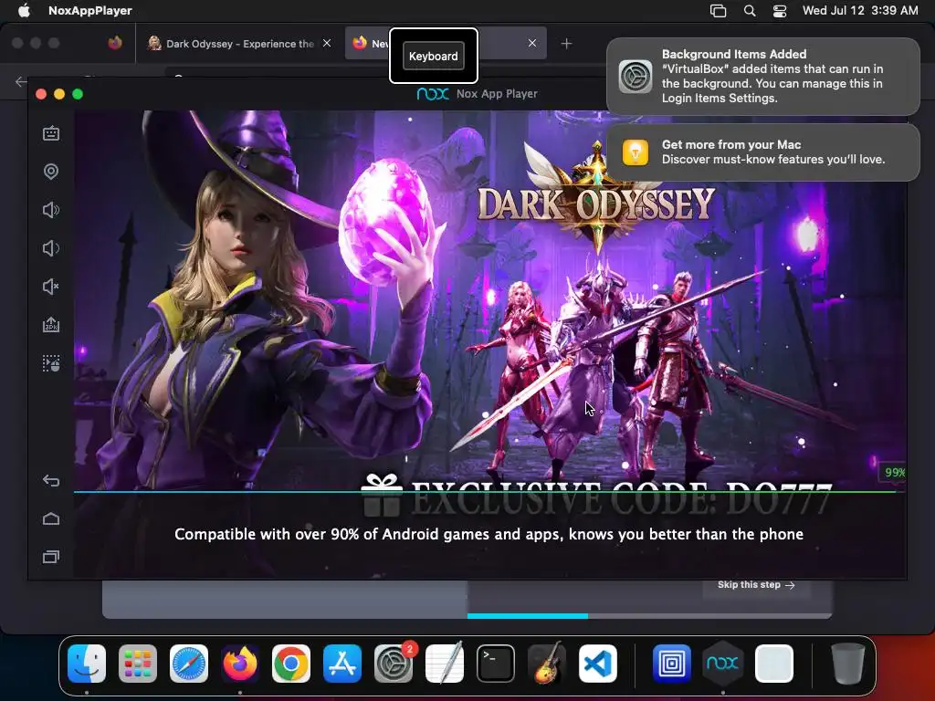Click the browser page progress bar
Image resolution: width=935 pixels, height=701 pixels.
(x=649, y=616)
